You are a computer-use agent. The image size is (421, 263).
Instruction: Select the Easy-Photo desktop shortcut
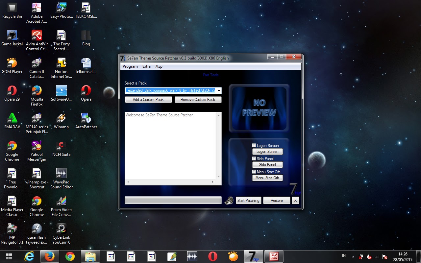[61, 11]
